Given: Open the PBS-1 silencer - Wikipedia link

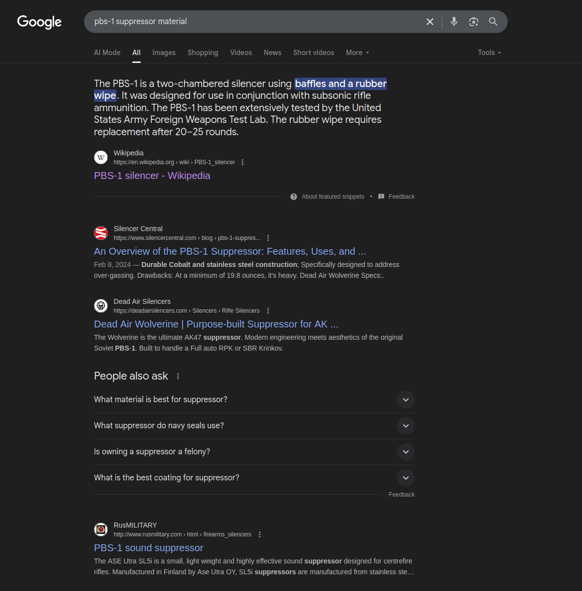Looking at the screenshot, I should (152, 176).
